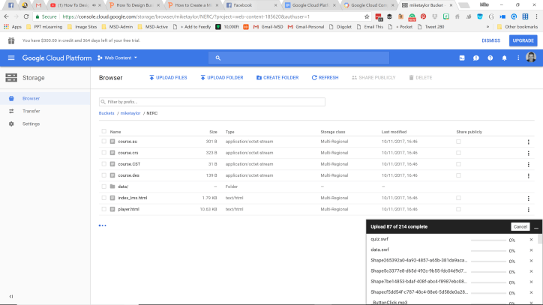Click the data.swf upload progress bar
Viewport: 543px width, 305px height.
[x=487, y=250]
